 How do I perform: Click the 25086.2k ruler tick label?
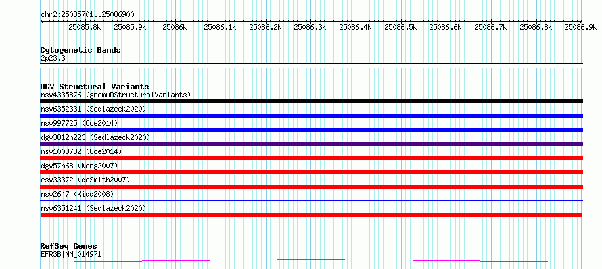coord(265,27)
